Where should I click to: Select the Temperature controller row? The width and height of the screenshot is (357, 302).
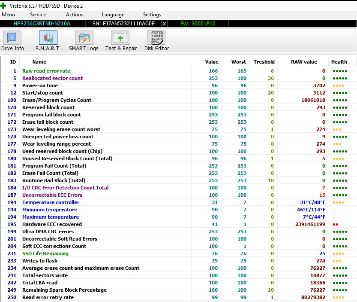point(178,202)
